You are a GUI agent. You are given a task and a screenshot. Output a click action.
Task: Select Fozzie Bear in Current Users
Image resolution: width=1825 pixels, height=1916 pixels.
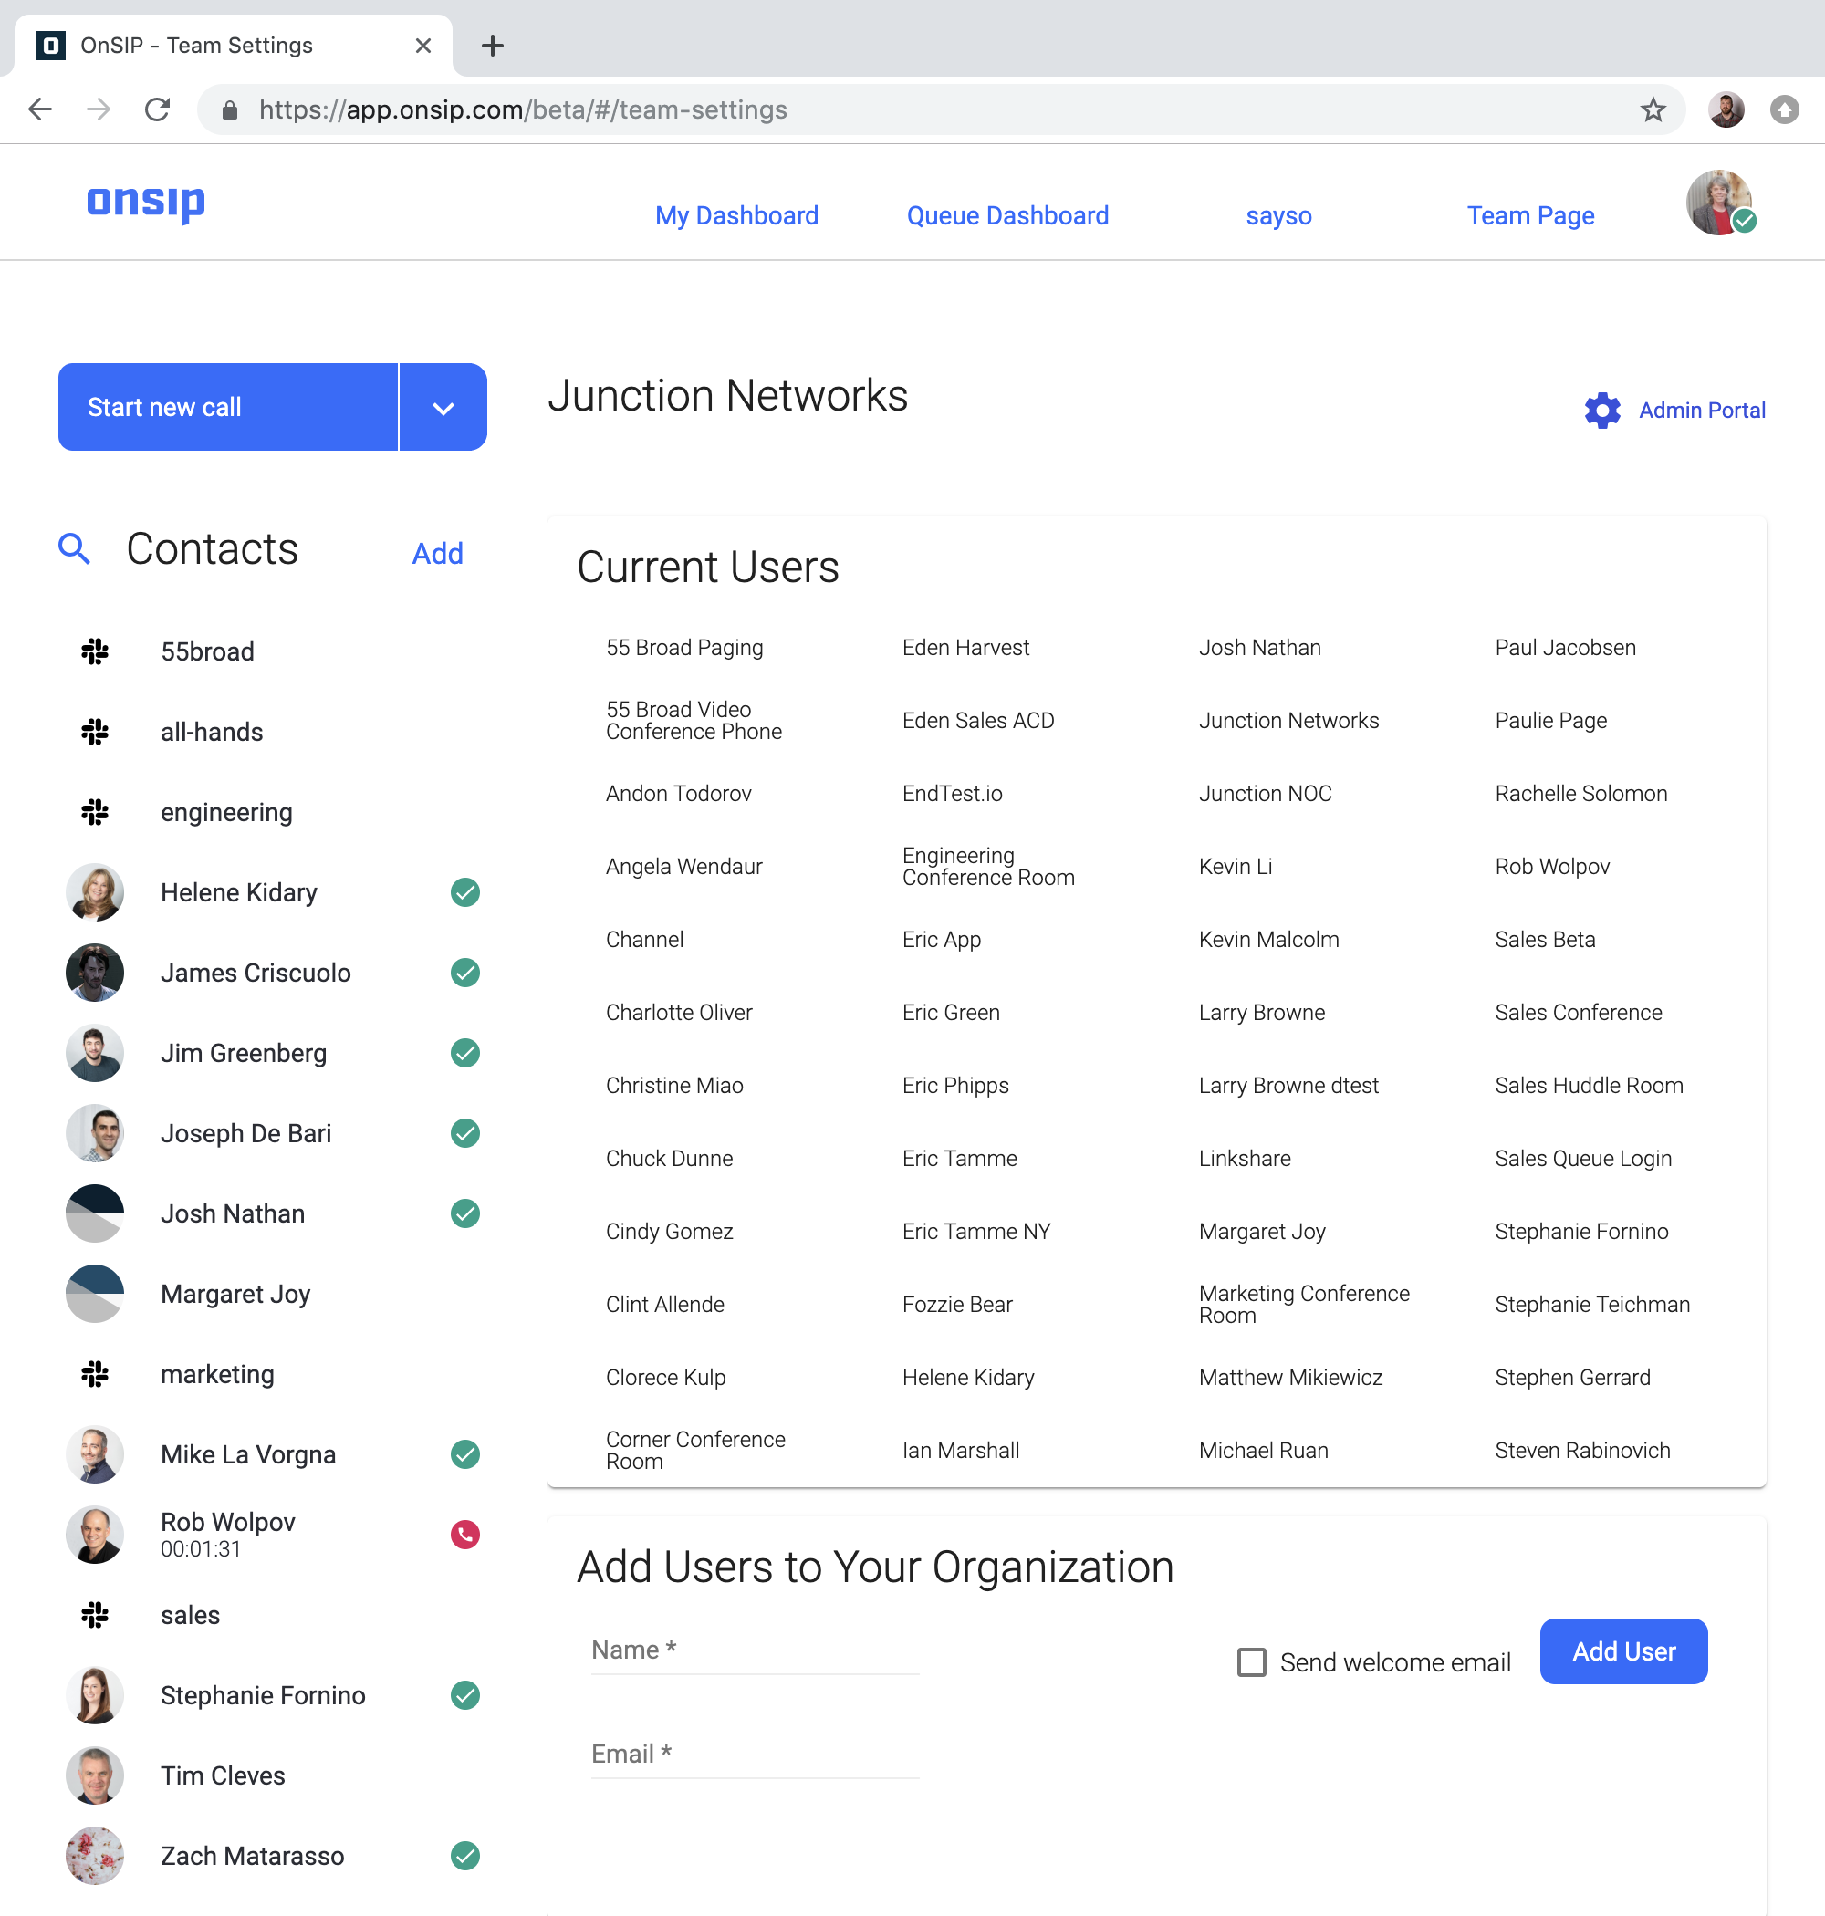click(957, 1304)
